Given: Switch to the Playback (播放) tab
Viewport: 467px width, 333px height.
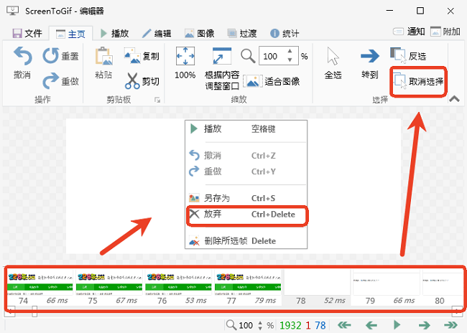Looking at the screenshot, I should pos(114,33).
